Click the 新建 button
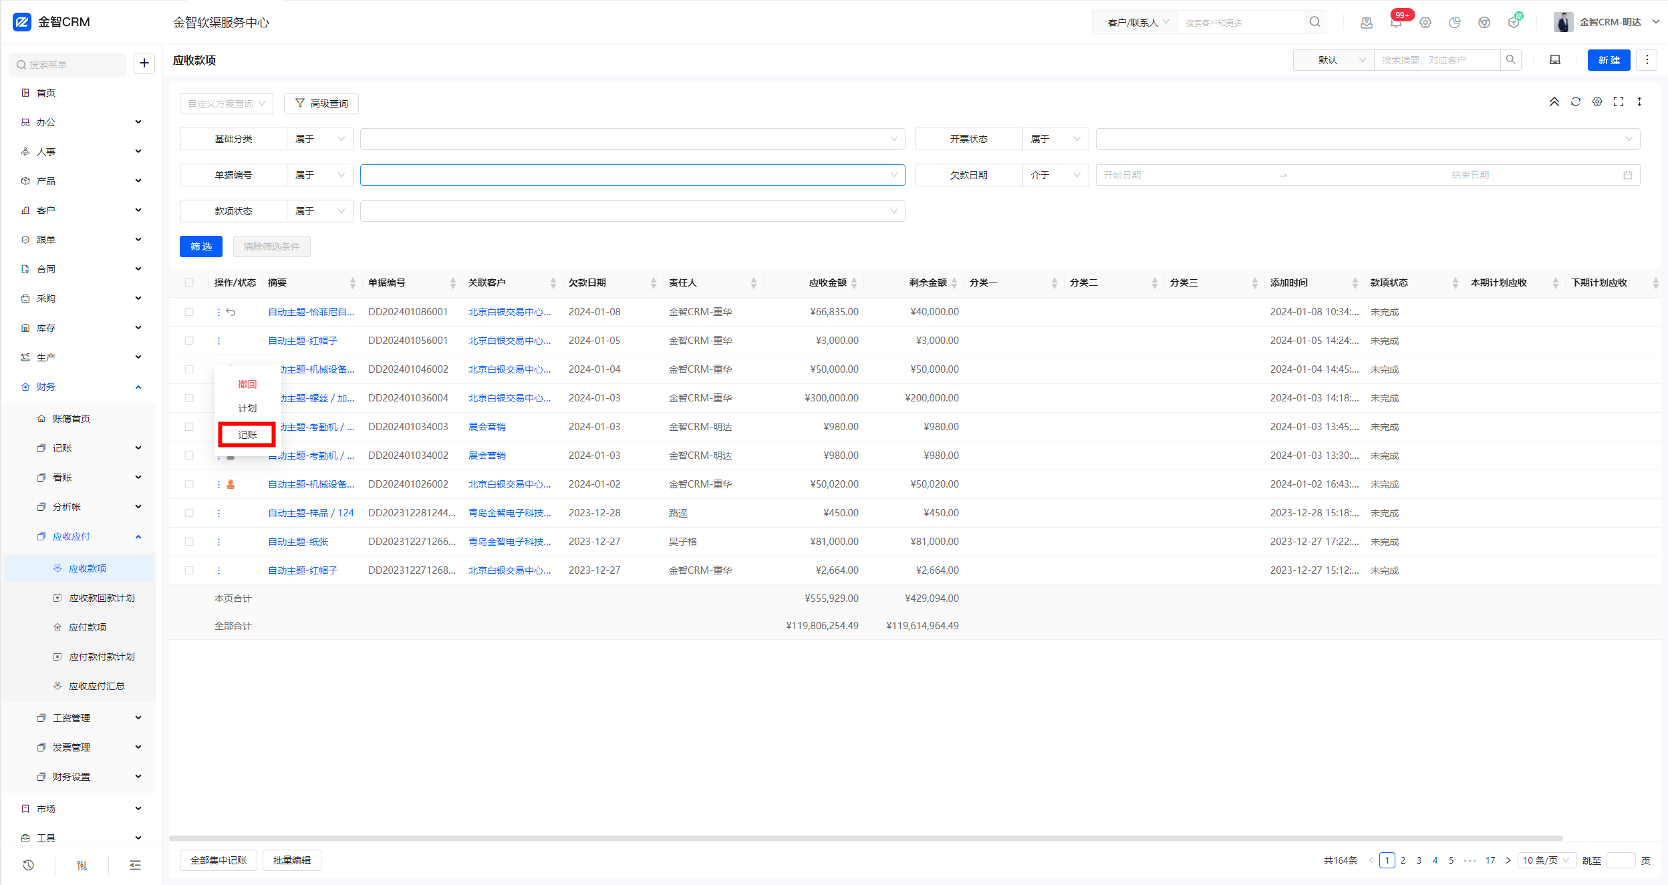The height and width of the screenshot is (885, 1668). point(1609,60)
